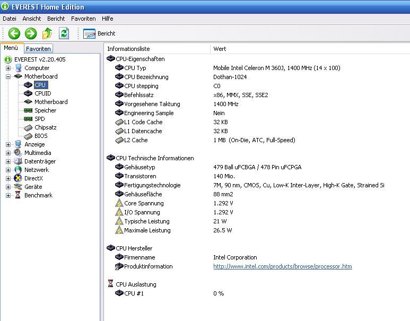
Task: Open the Datei menu
Action: click(x=10, y=19)
